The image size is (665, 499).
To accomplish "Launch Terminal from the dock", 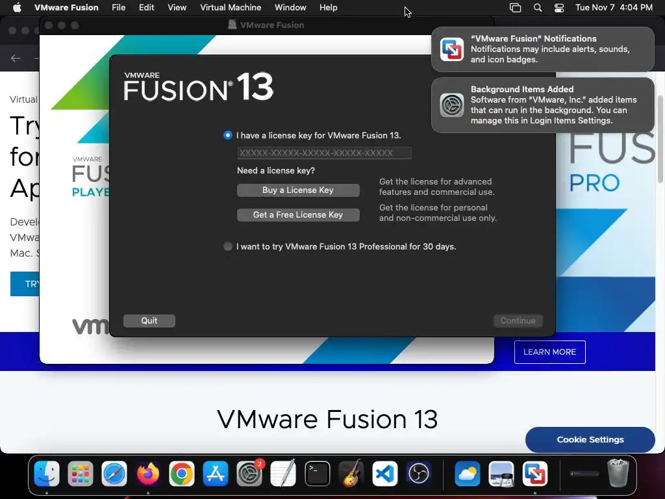I will click(317, 474).
